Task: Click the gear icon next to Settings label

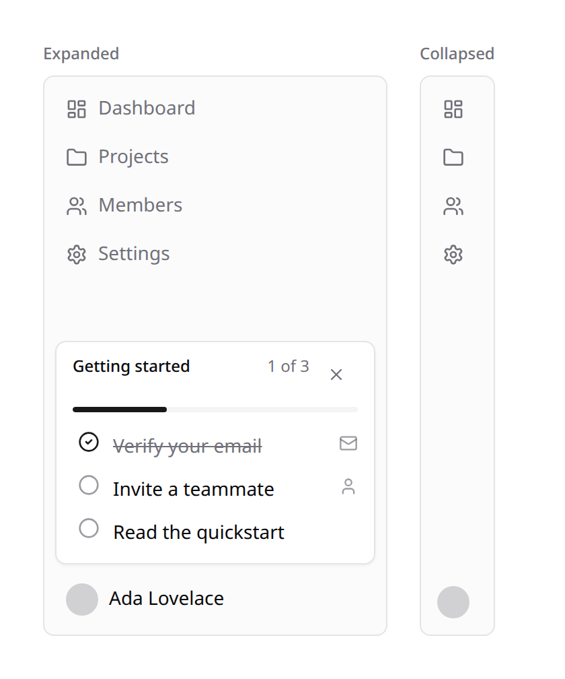Action: [x=77, y=255]
